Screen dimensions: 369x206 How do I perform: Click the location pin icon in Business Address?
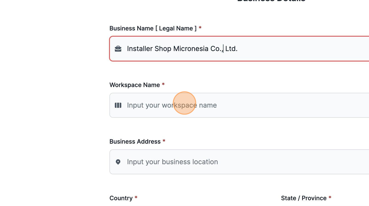(118, 162)
